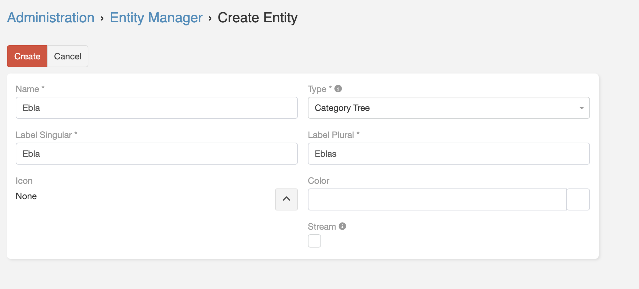Click the Type dropdown arrow

click(x=582, y=108)
